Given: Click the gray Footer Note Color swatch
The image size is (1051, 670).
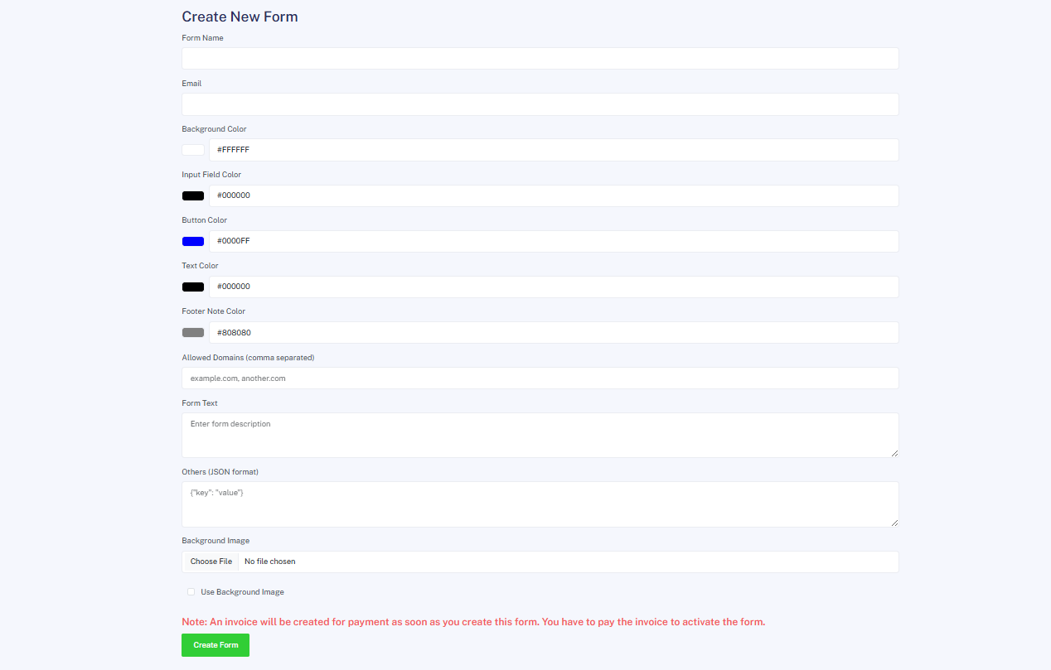Looking at the screenshot, I should coord(193,332).
